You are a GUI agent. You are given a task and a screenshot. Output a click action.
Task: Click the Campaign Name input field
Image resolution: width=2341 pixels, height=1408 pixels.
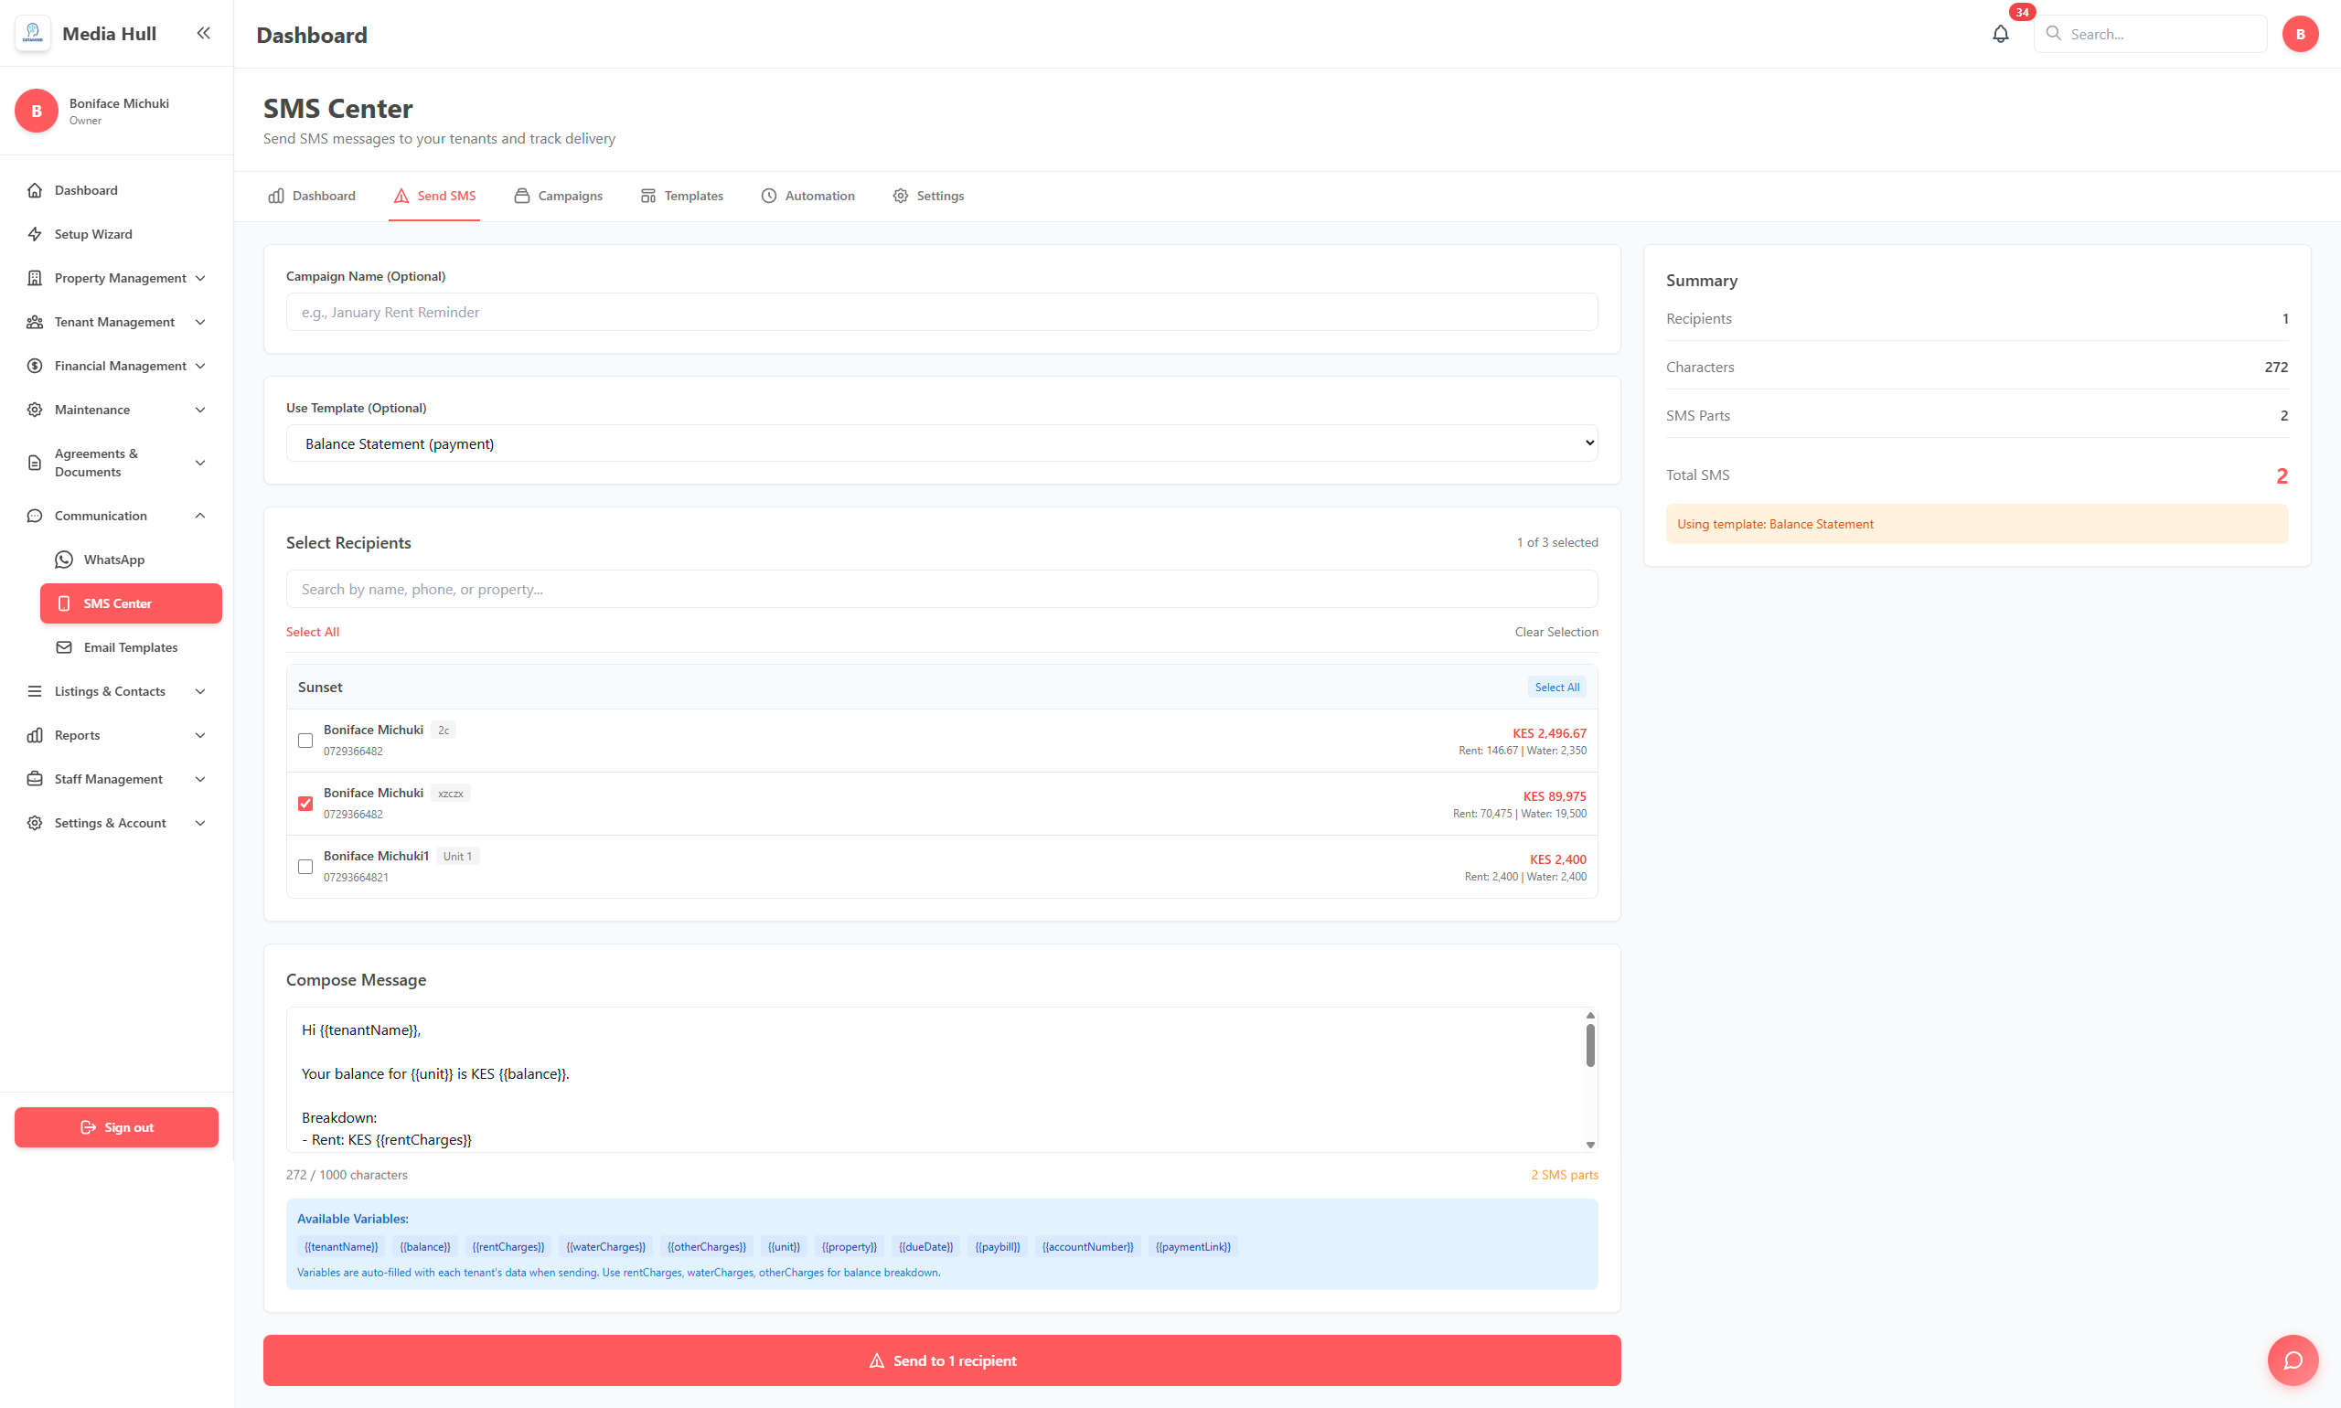click(941, 312)
